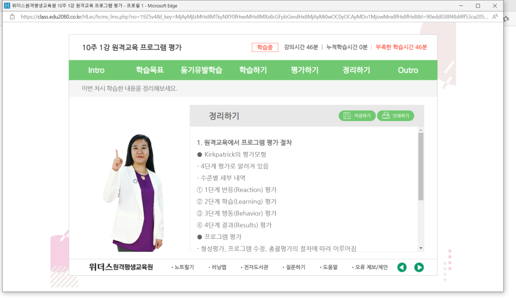Click lecture title '10주 1강 원격교육 프로그램 평가'

(131, 47)
